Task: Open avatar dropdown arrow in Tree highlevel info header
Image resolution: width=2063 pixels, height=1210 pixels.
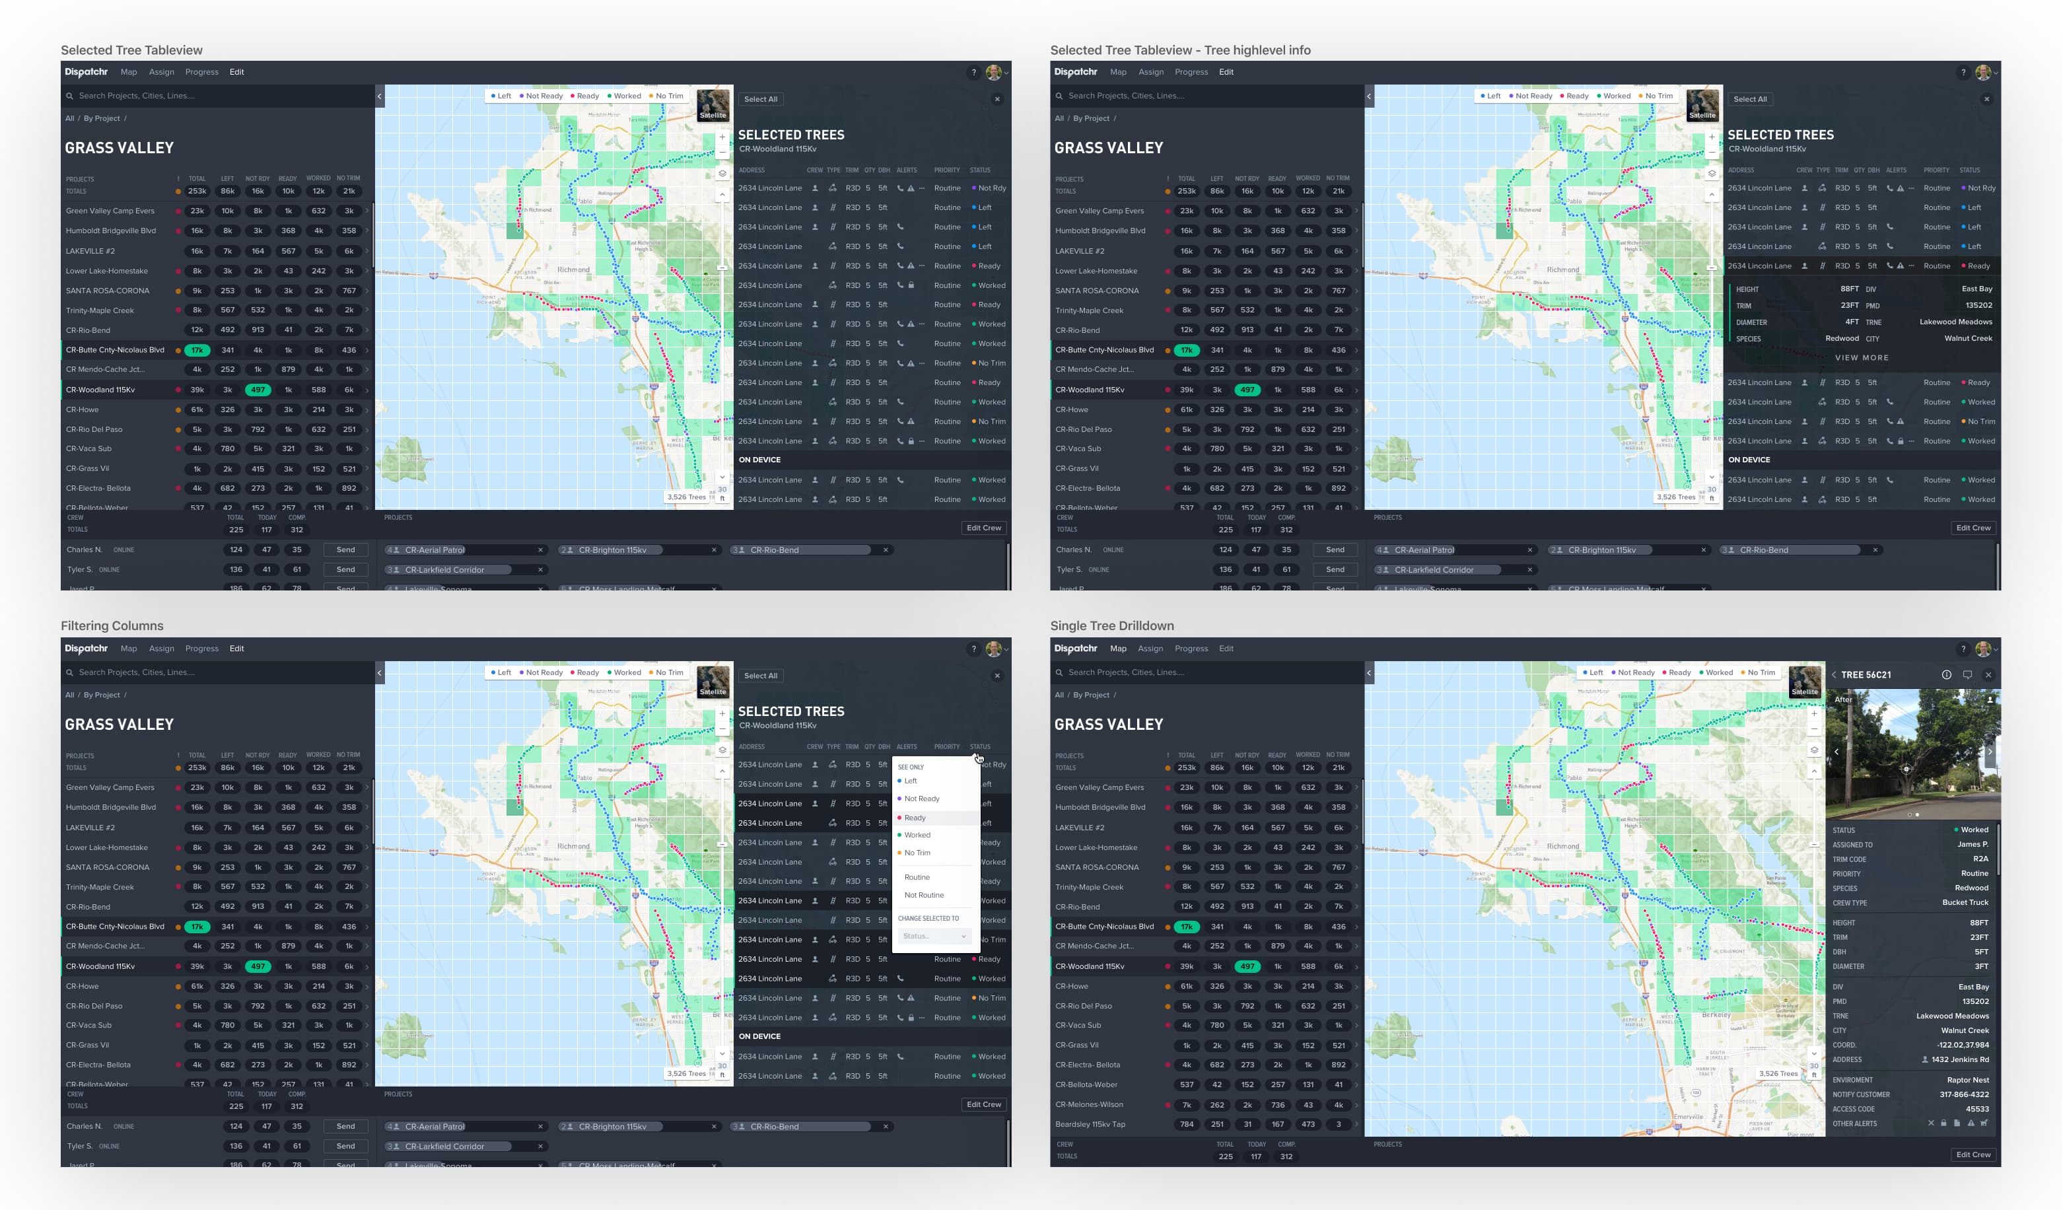Action: 1997,73
